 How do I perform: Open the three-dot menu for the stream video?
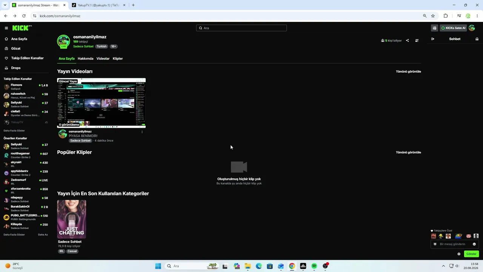click(142, 132)
